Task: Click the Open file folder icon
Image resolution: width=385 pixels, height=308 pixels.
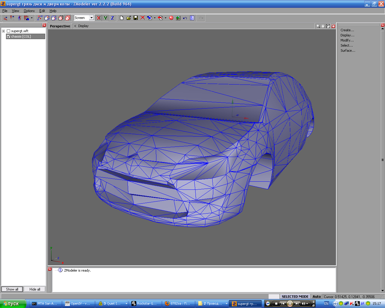Action: pyautogui.click(x=129, y=18)
